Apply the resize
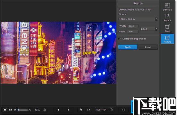This screenshot has height=115, width=177. [x=128, y=47]
